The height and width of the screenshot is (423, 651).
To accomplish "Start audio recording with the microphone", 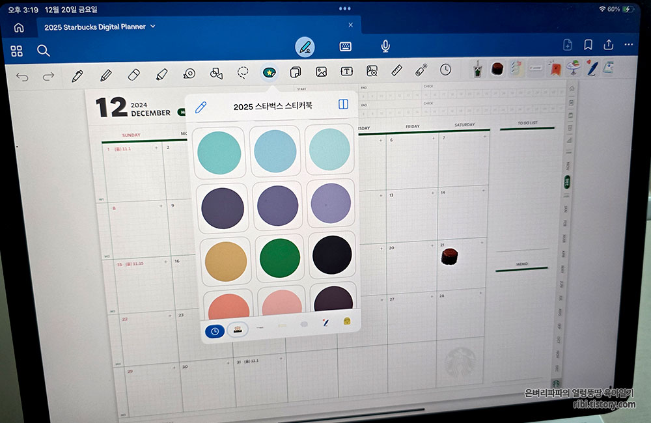I will tap(385, 46).
